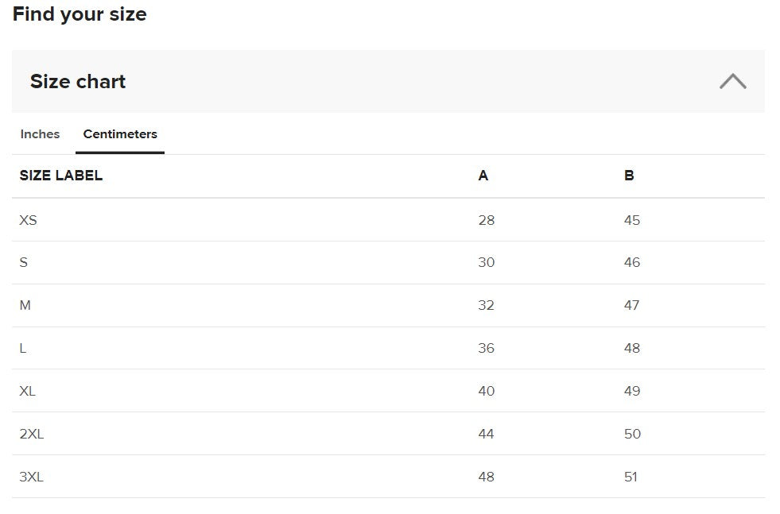The height and width of the screenshot is (514, 780).
Task: Click the XS size label row
Action: click(29, 220)
